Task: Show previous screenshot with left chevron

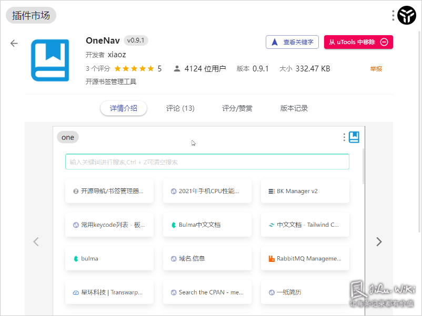Action: (36, 241)
